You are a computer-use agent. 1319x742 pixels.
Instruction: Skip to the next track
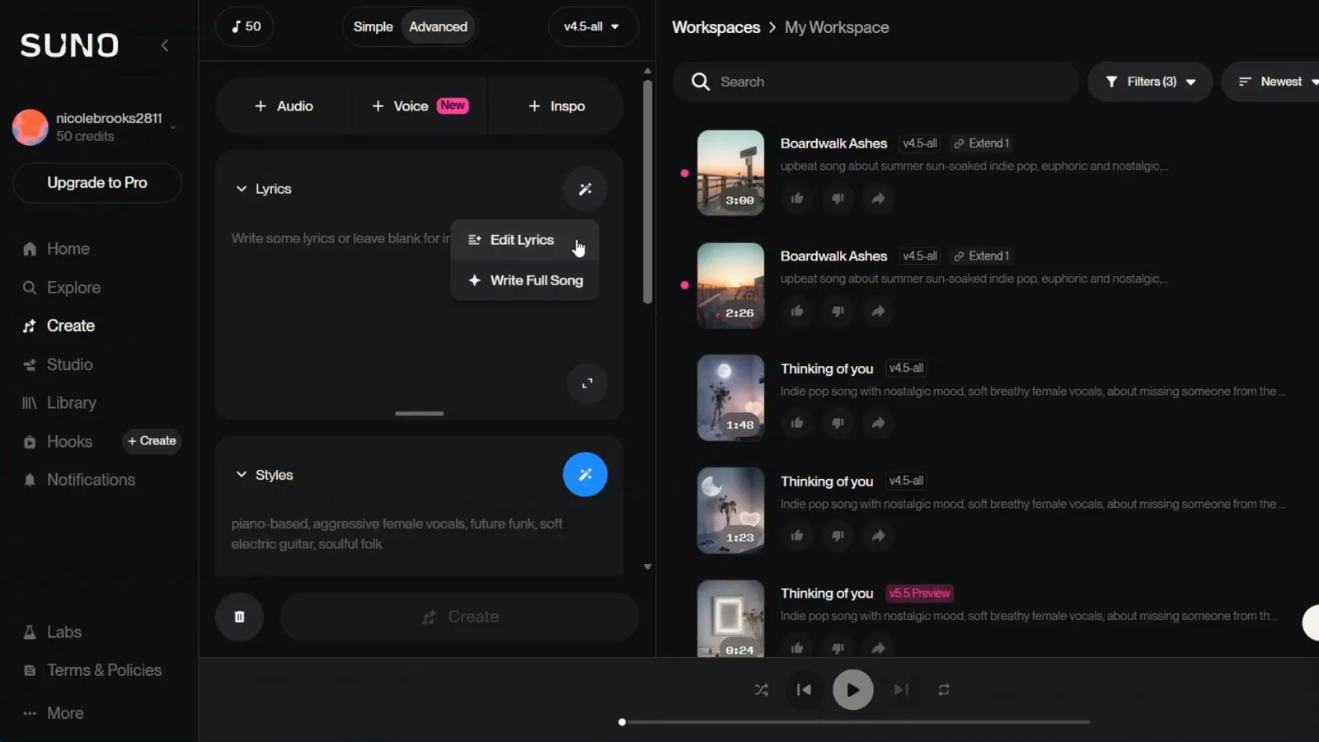point(901,690)
